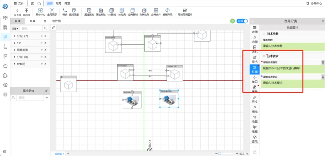Screen dimensions: 325x156
Task: Select the F module in the left sidebar
Action: point(5,37)
